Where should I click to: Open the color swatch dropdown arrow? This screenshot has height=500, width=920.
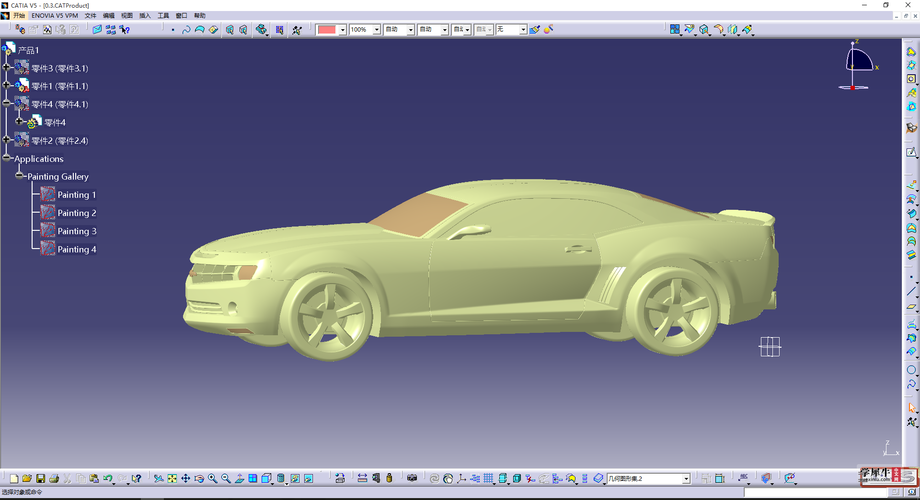[x=343, y=30]
